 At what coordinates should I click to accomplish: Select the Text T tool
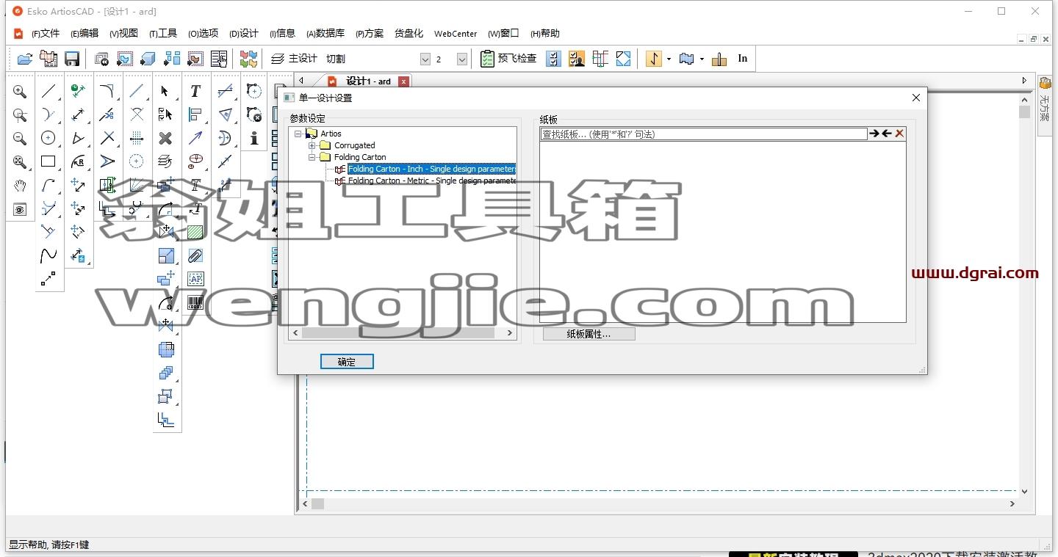[195, 92]
